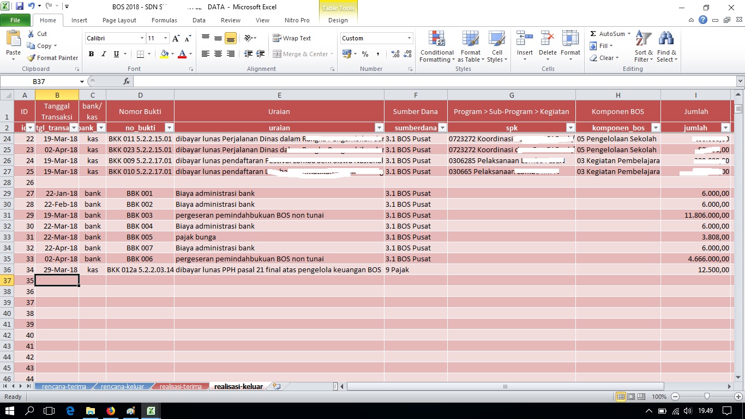Open the Format cells menu
745x419 pixels.
coord(570,46)
